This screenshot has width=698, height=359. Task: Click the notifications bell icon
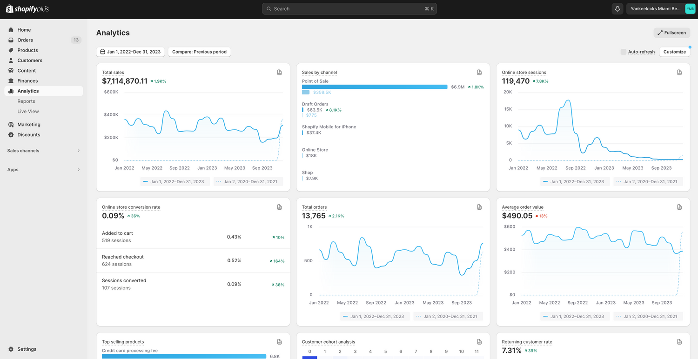point(617,9)
